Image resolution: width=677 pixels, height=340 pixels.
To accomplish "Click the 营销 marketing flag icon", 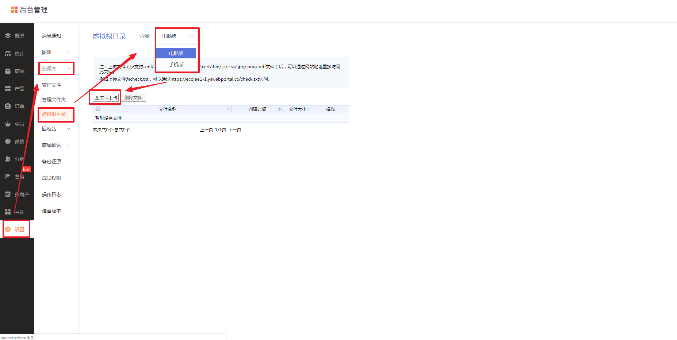I will (8, 177).
